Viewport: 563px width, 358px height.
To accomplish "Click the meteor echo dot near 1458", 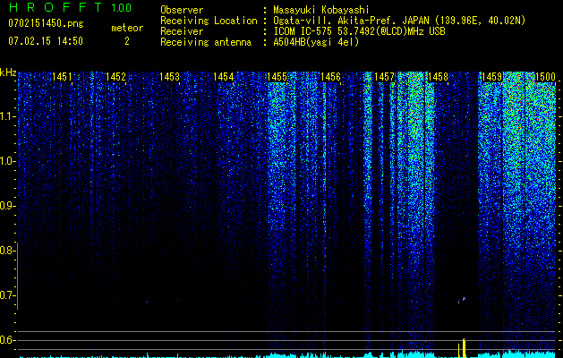I will (462, 300).
